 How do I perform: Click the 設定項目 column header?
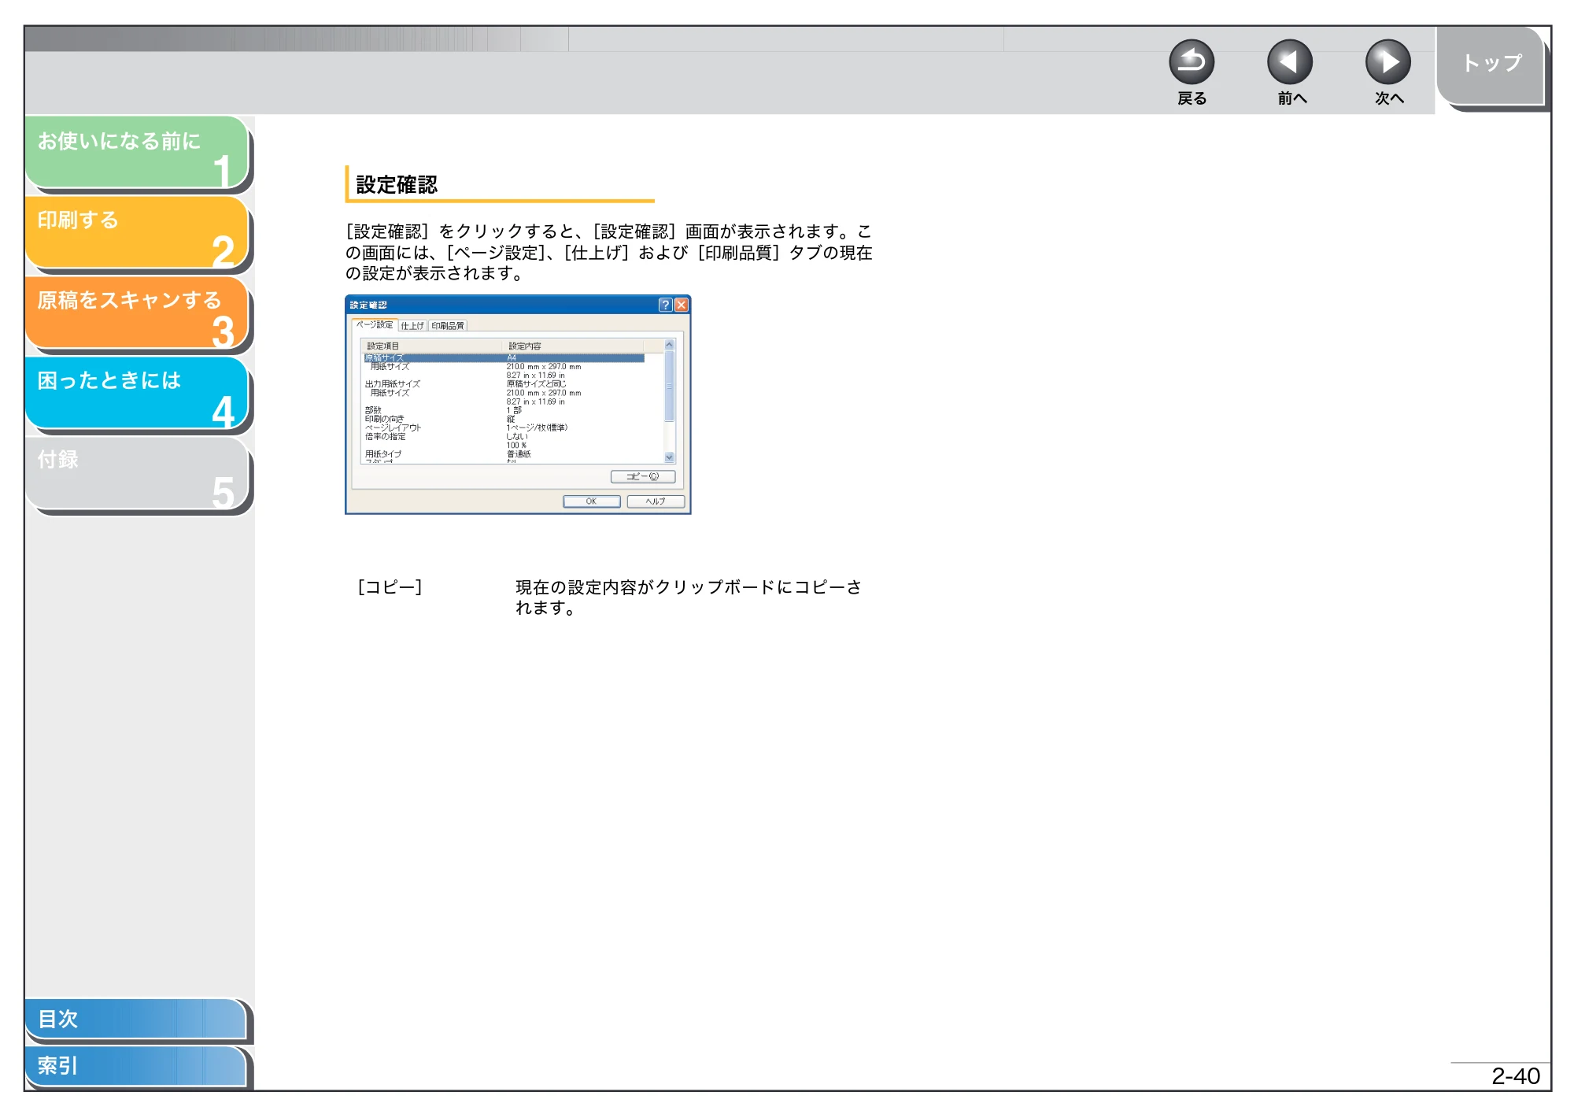(431, 346)
